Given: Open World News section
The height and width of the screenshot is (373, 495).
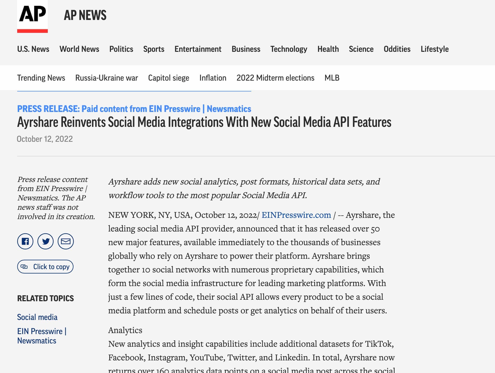Looking at the screenshot, I should coord(79,49).
